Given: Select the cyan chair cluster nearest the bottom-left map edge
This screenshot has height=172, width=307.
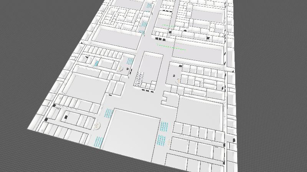Looking at the screenshot, I should [98, 142].
